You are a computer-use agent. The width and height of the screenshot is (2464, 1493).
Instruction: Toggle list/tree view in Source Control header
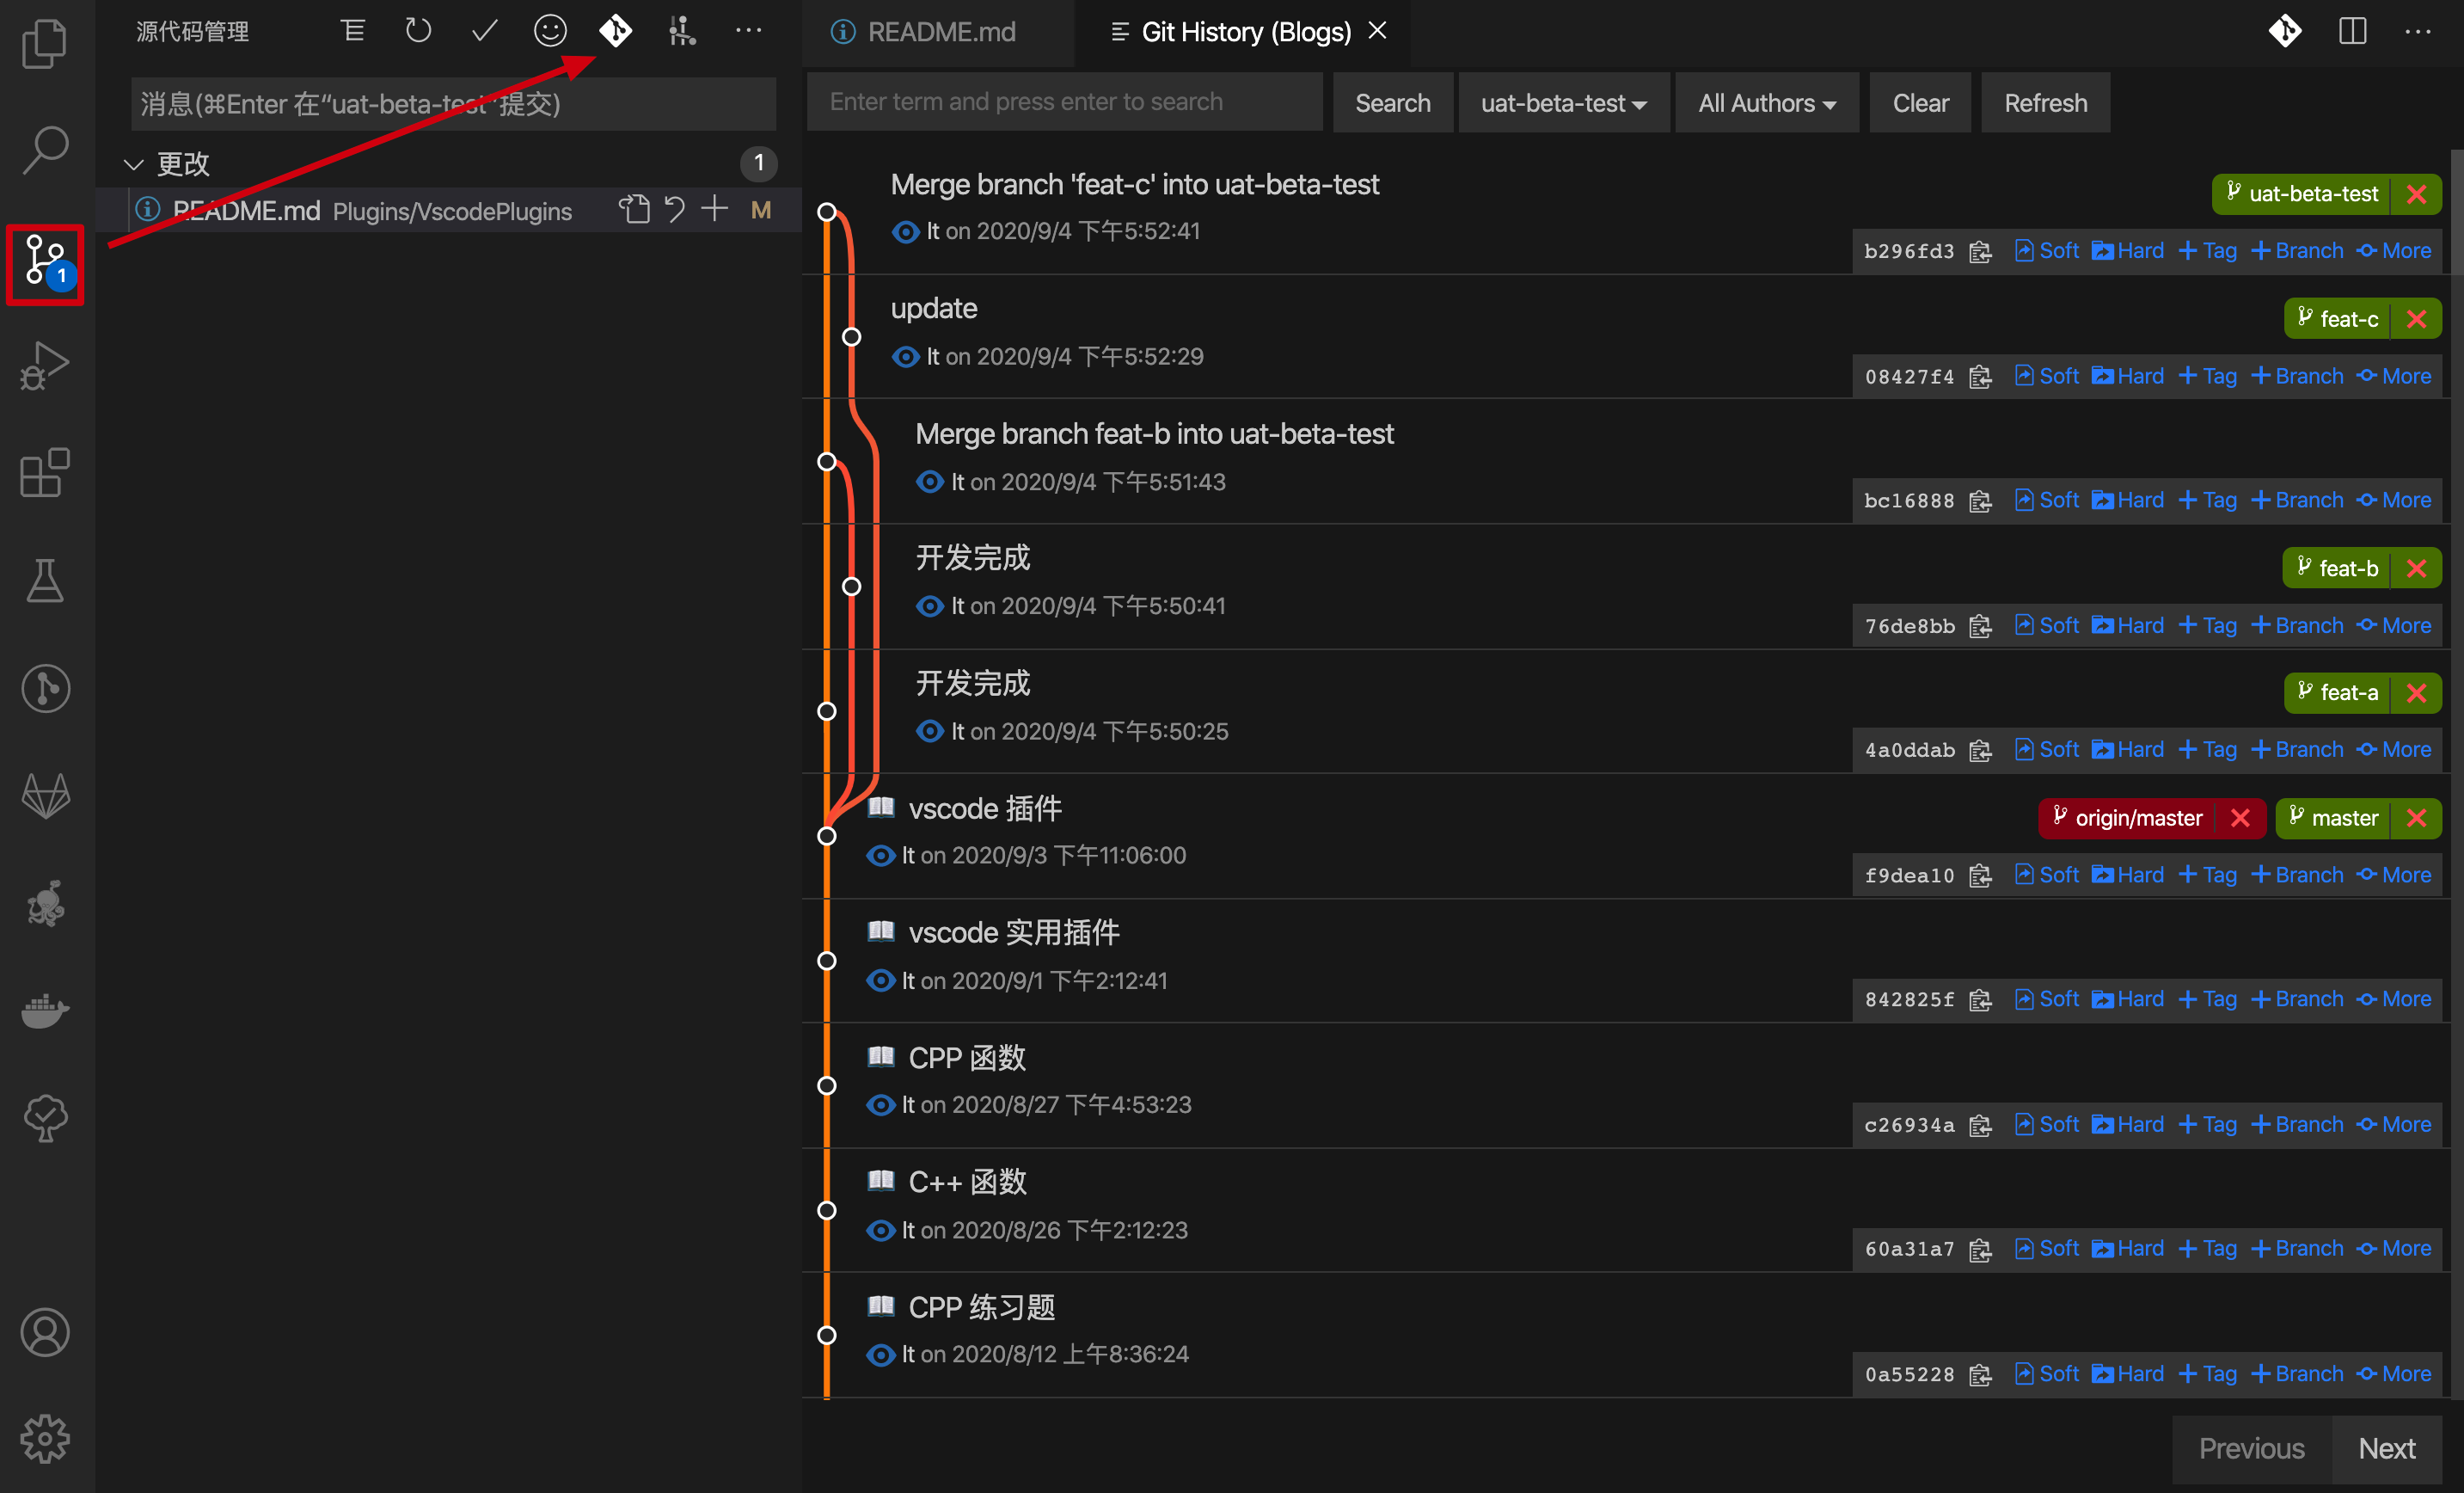[x=352, y=31]
